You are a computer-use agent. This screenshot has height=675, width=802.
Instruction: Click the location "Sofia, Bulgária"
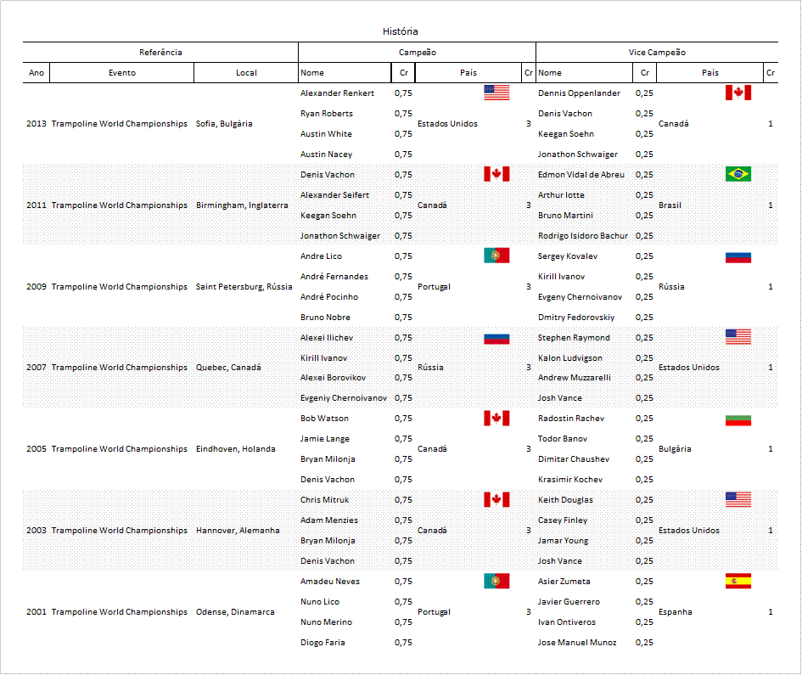click(224, 124)
